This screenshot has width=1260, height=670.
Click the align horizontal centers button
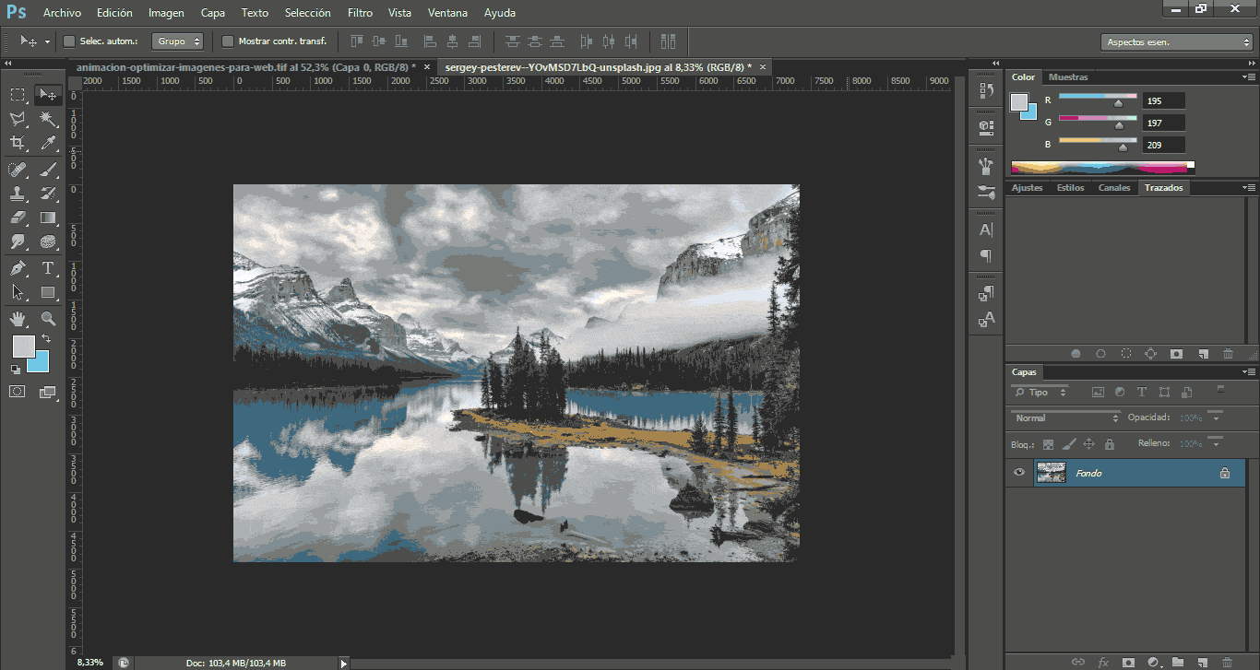[x=453, y=41]
